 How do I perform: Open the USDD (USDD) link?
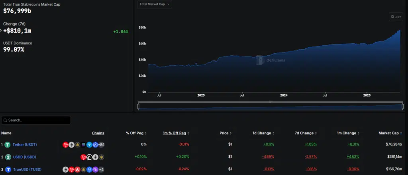pos(24,157)
